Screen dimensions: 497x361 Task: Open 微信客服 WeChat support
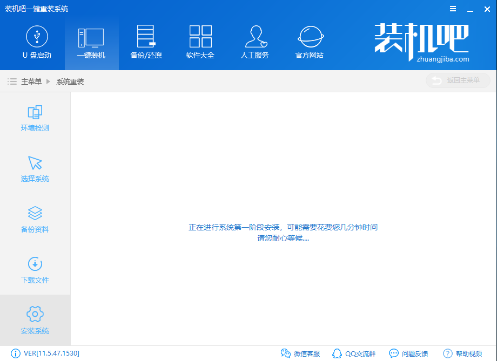tap(300, 353)
